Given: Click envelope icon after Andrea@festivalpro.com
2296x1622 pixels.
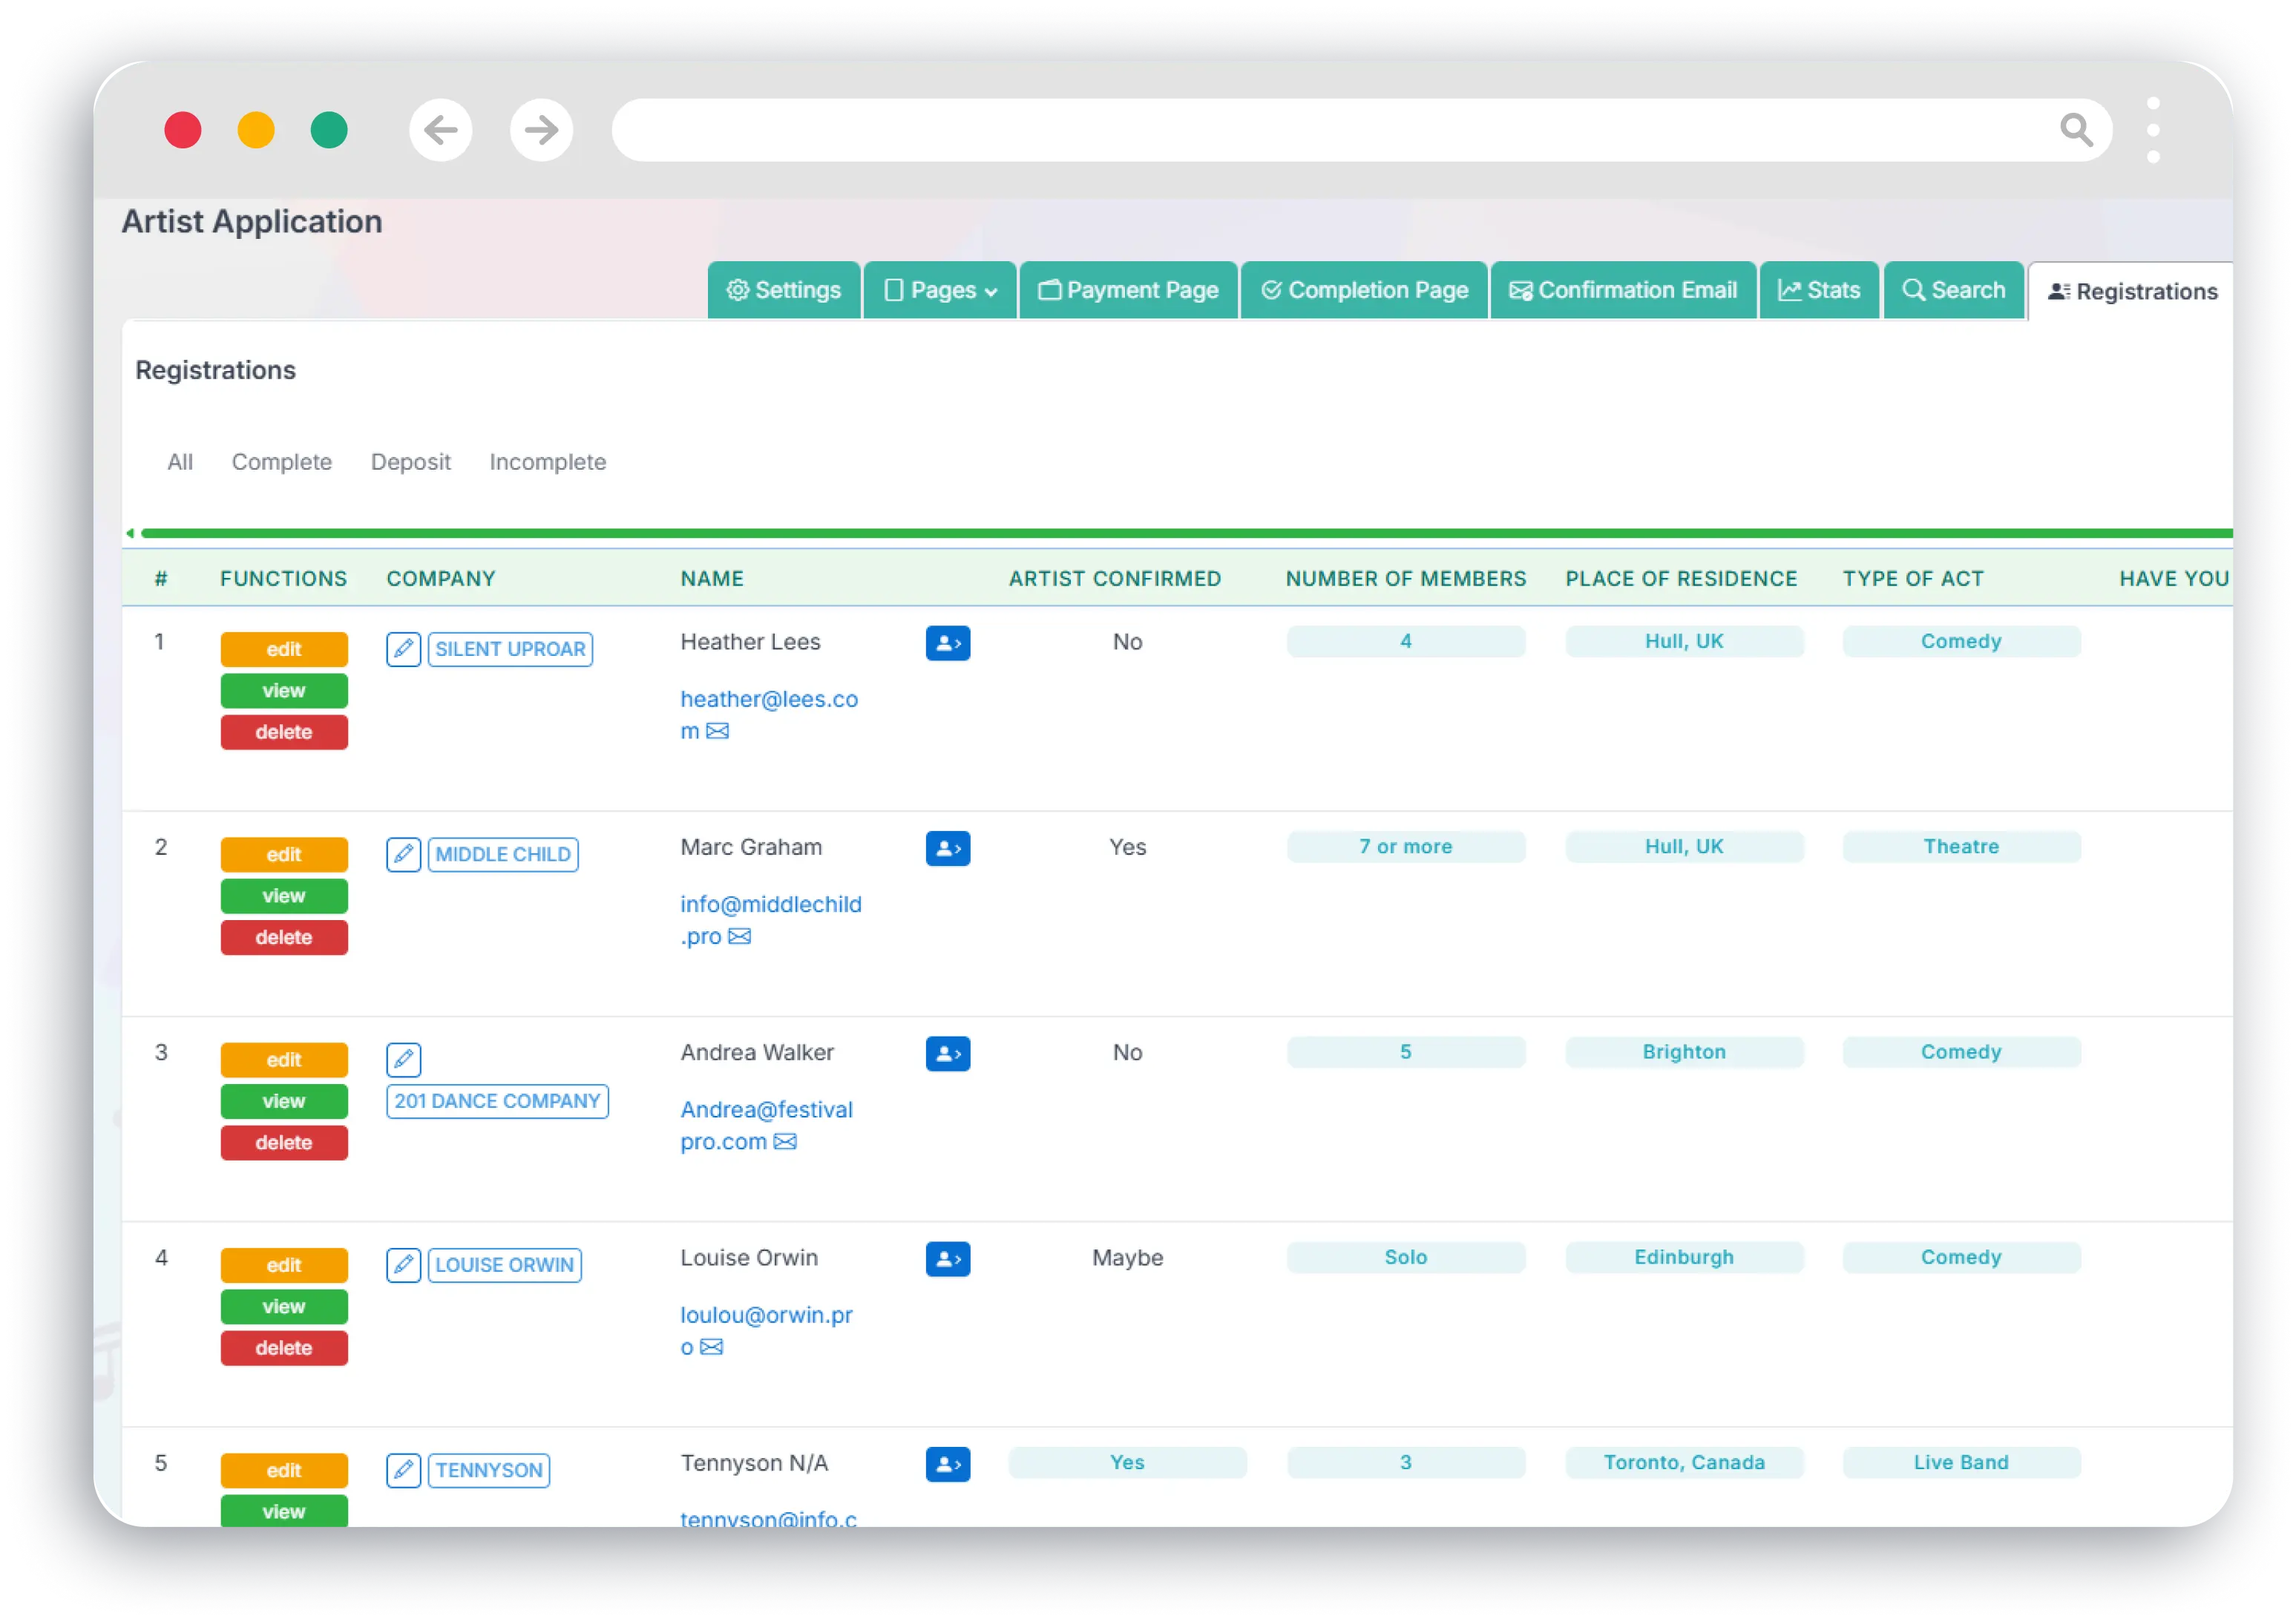Looking at the screenshot, I should pos(786,1142).
